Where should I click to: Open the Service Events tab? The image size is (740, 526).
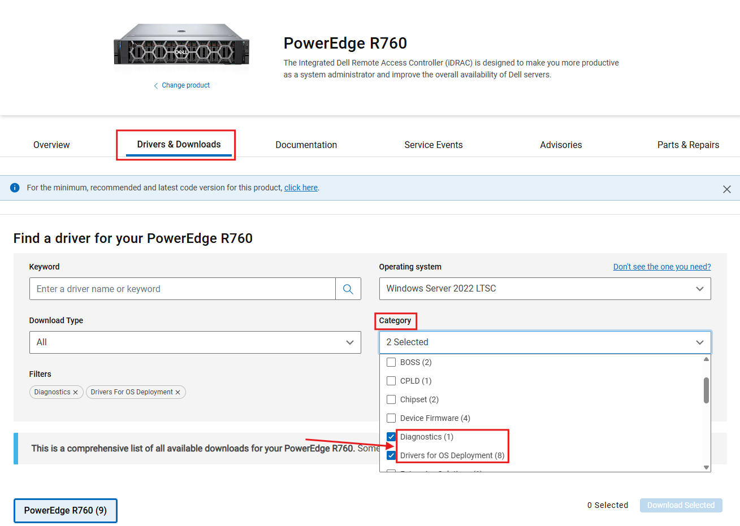[x=433, y=145]
